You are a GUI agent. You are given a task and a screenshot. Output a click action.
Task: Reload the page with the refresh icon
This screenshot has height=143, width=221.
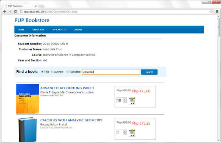click(15, 11)
